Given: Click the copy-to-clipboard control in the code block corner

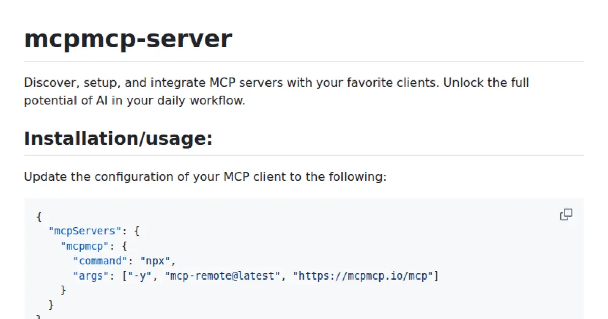Looking at the screenshot, I should [566, 215].
